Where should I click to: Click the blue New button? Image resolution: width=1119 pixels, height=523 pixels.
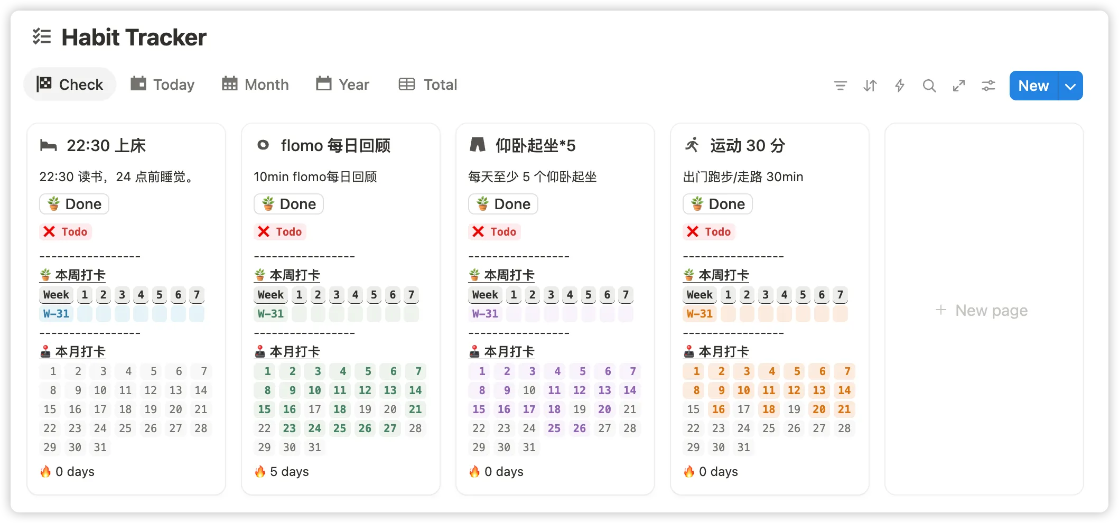point(1033,86)
